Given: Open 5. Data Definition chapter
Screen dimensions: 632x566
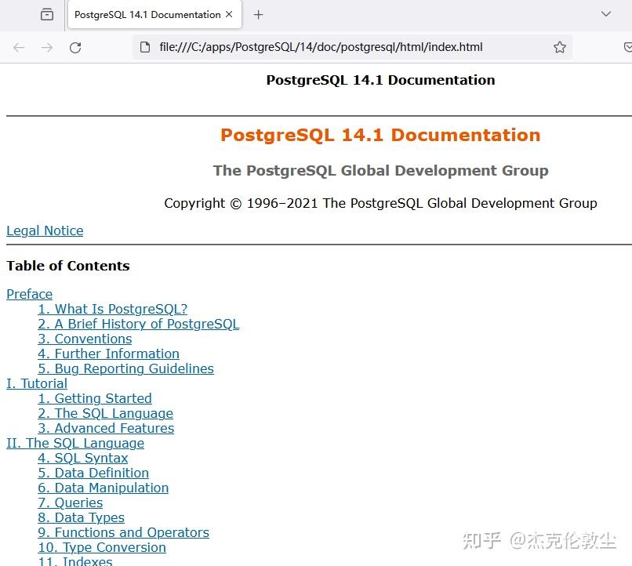Looking at the screenshot, I should (x=93, y=473).
